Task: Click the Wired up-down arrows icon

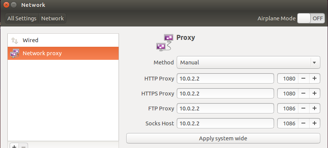Action: (15, 40)
